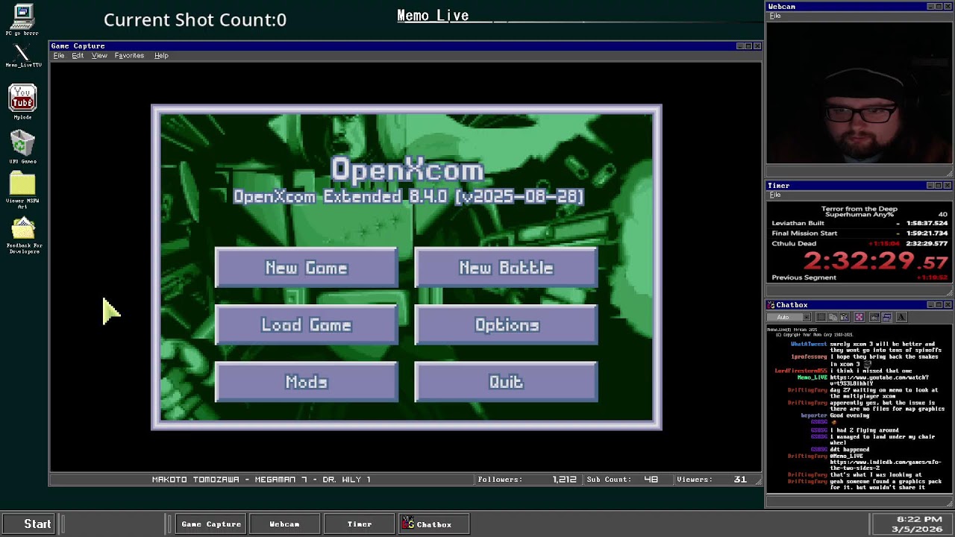Click the Followers count 1,212
Image resolution: width=955 pixels, height=537 pixels.
tap(564, 480)
